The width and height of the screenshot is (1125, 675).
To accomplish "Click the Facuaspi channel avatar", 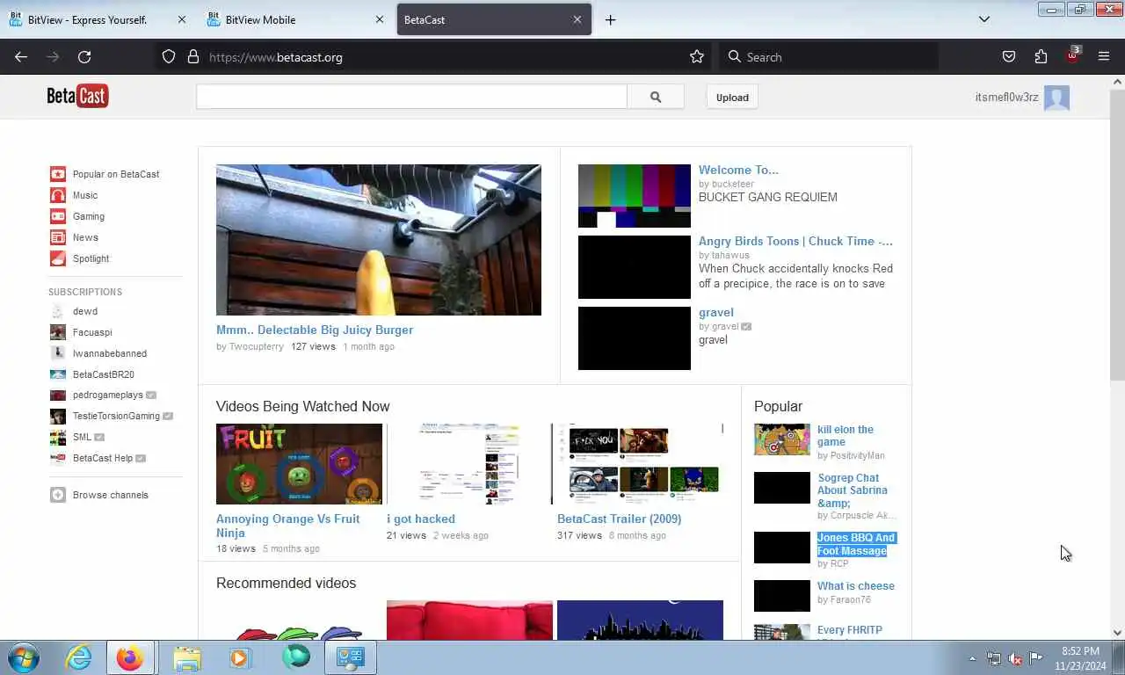I will 57,332.
